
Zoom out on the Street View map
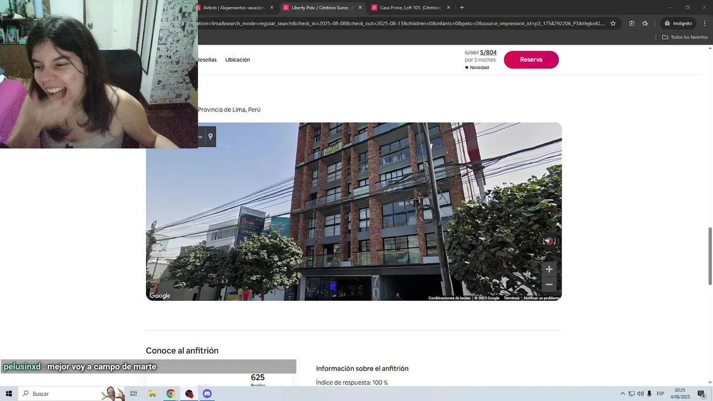click(x=549, y=284)
